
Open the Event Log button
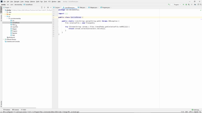tap(195, 110)
